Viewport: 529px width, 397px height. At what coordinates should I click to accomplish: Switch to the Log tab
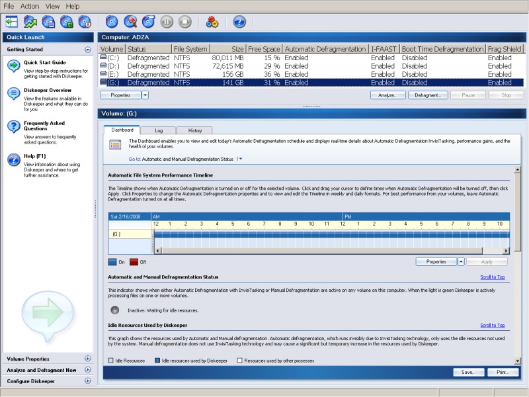pos(159,130)
